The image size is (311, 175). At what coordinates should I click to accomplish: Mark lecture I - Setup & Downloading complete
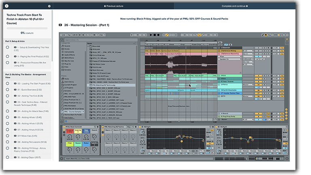pyautogui.click(x=8, y=47)
